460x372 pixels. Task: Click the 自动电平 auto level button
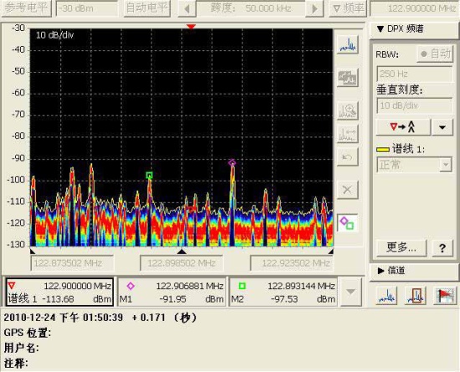coord(146,8)
